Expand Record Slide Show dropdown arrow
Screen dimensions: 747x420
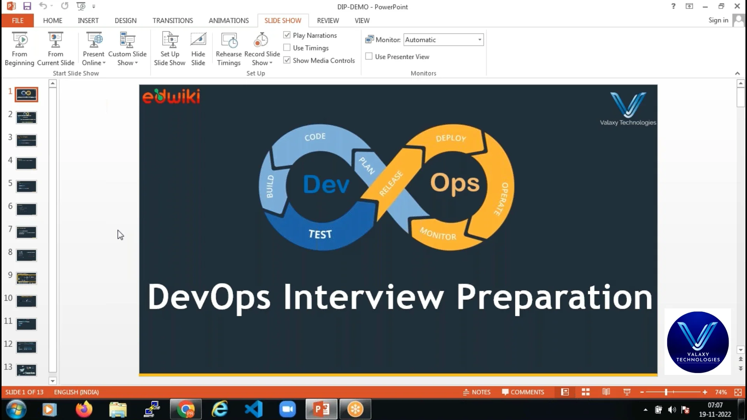click(271, 63)
